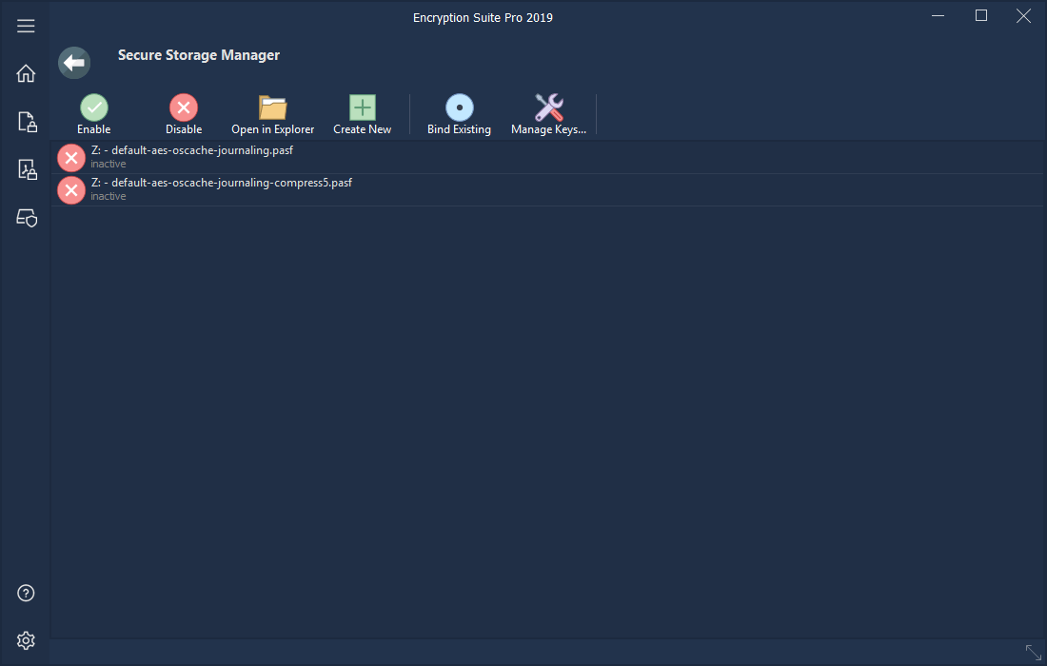Click the resize grip in bottom-right corner

(1033, 653)
